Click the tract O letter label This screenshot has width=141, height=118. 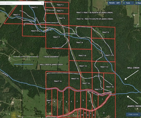[x=88, y=115]
